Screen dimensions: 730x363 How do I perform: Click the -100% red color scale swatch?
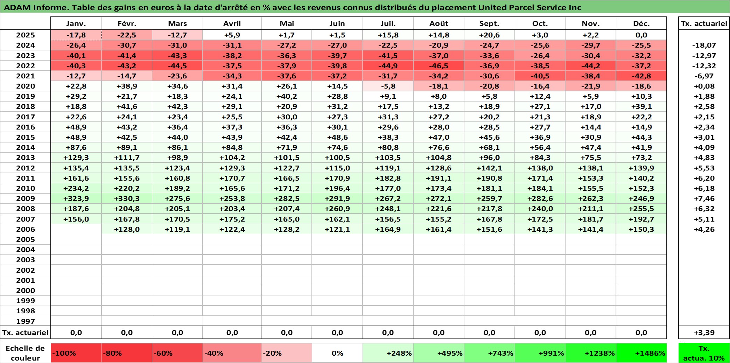pos(76,353)
